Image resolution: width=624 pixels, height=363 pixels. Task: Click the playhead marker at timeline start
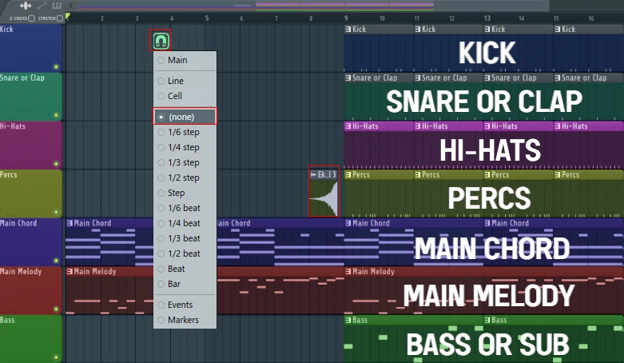coord(68,17)
